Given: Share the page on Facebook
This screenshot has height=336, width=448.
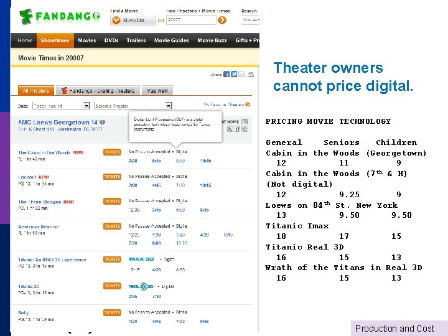Looking at the screenshot, I should tap(226, 74).
